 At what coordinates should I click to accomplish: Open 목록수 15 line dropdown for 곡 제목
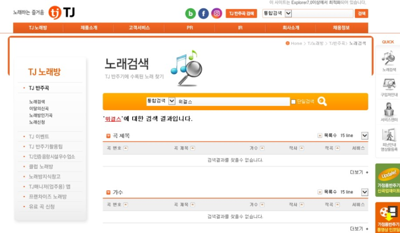[x=365, y=136]
